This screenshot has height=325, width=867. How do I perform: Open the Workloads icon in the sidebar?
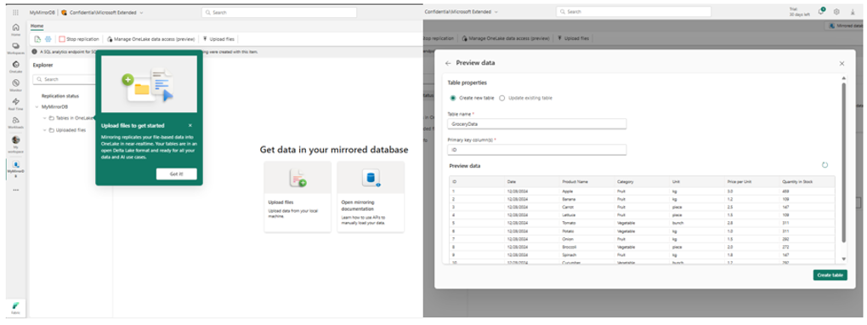[15, 121]
